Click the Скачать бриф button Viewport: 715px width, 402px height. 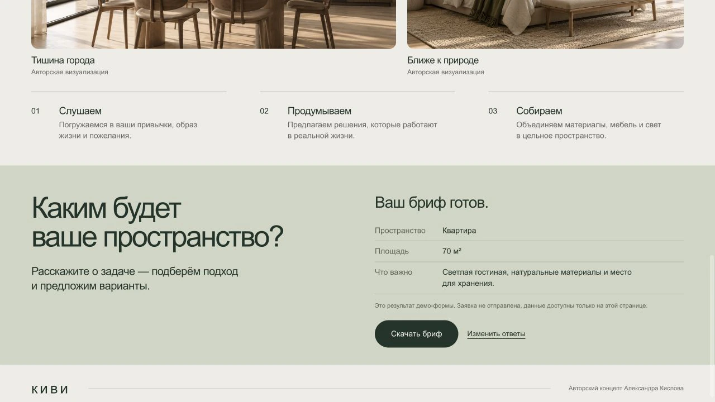pos(416,334)
